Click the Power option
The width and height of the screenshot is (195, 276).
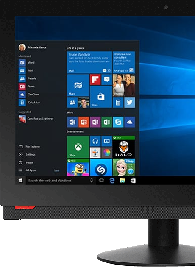26,163
